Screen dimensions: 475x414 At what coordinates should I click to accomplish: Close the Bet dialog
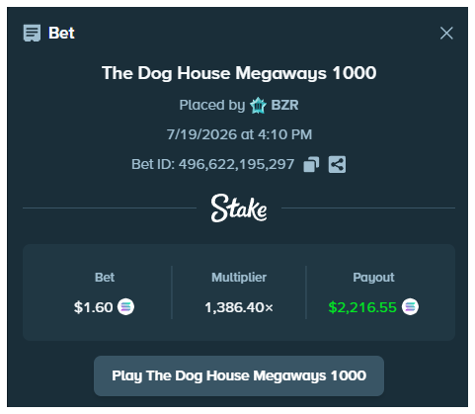(x=446, y=33)
